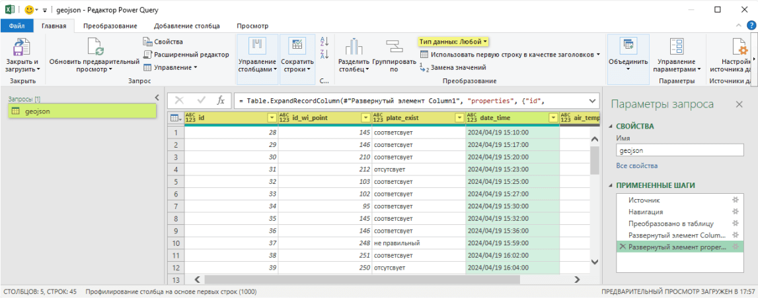This screenshot has height=298, width=758.
Task: Open the Добавление столбца tab
Action: (187, 26)
